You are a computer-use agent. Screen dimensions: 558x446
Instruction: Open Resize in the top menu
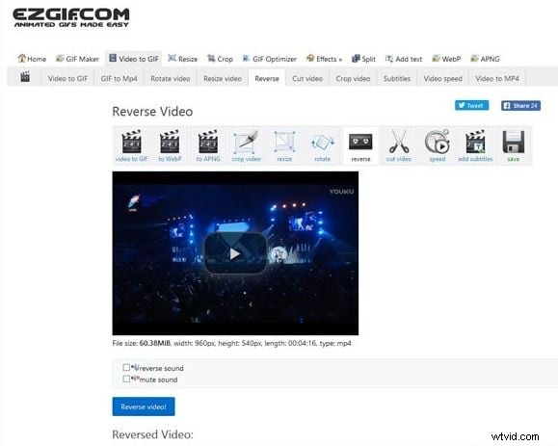click(182, 59)
